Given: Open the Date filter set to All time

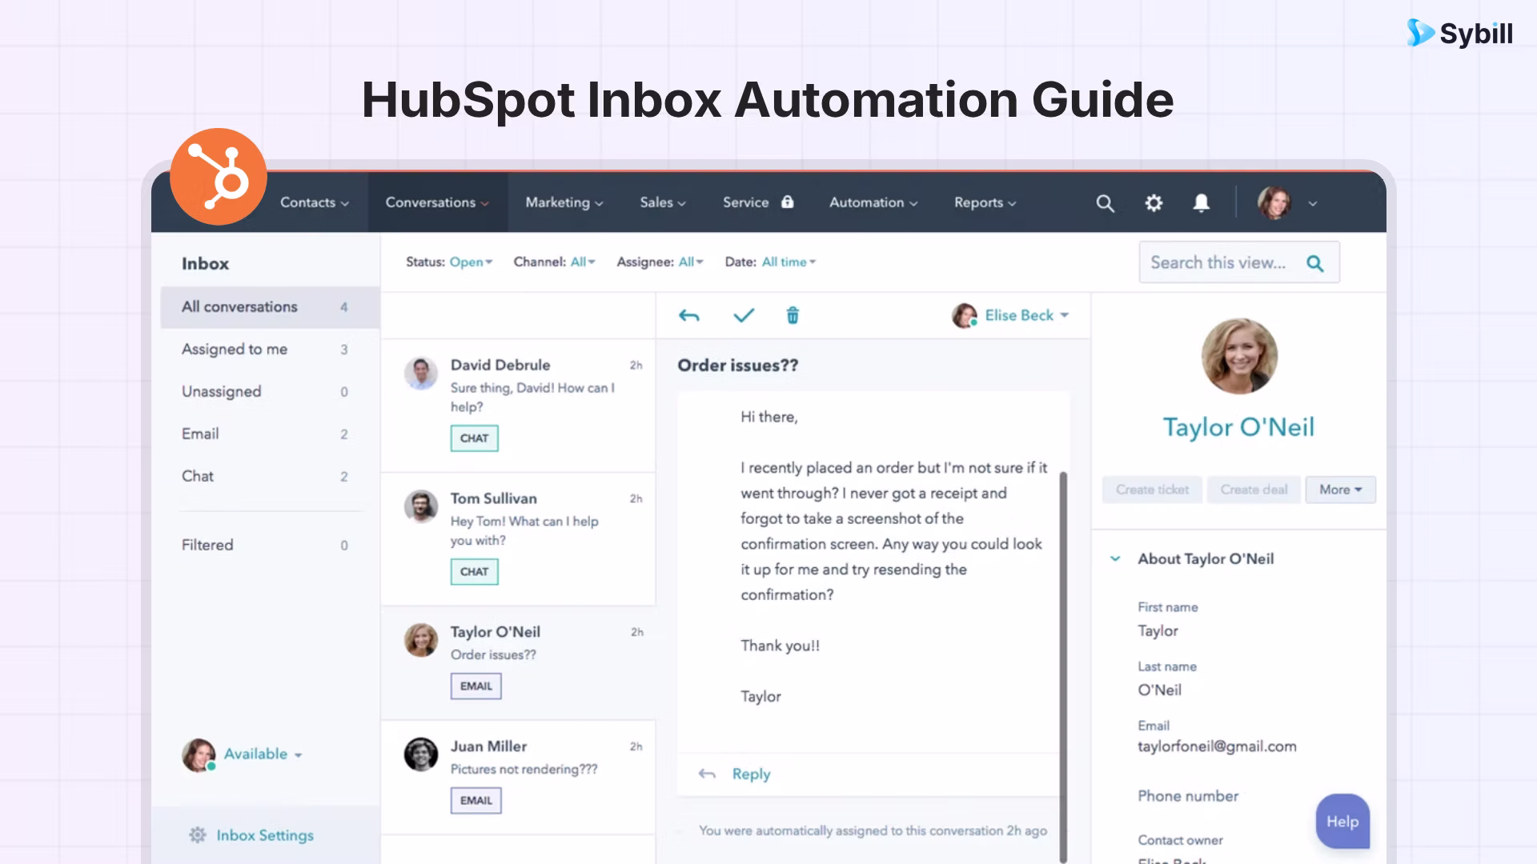Looking at the screenshot, I should tap(789, 262).
